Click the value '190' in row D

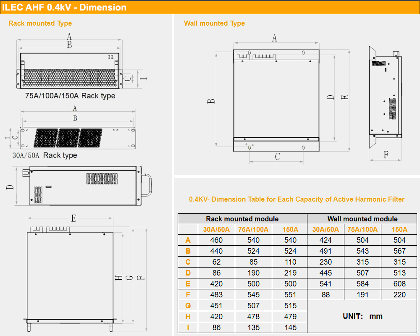click(253, 273)
